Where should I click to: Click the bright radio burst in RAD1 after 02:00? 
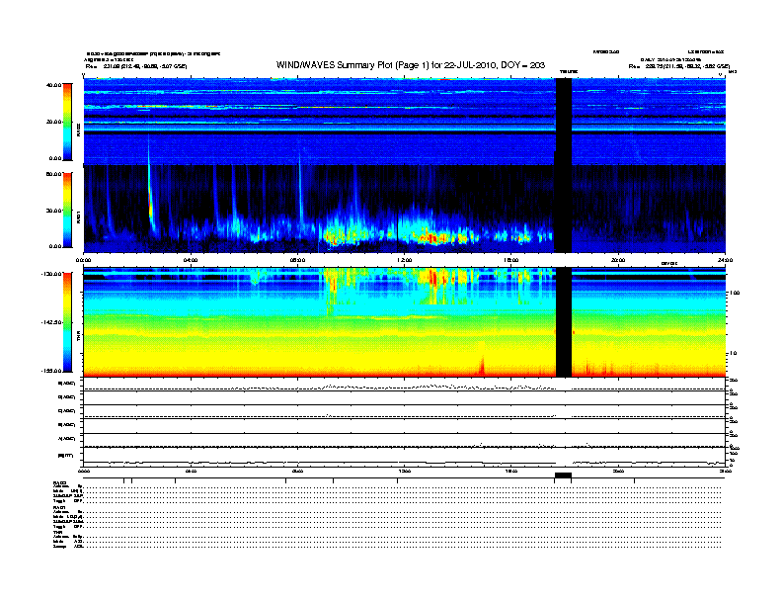[150, 200]
